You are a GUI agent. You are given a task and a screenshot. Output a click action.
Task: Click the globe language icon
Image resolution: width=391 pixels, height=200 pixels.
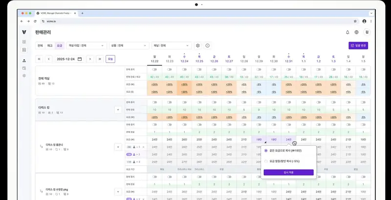coord(357,32)
